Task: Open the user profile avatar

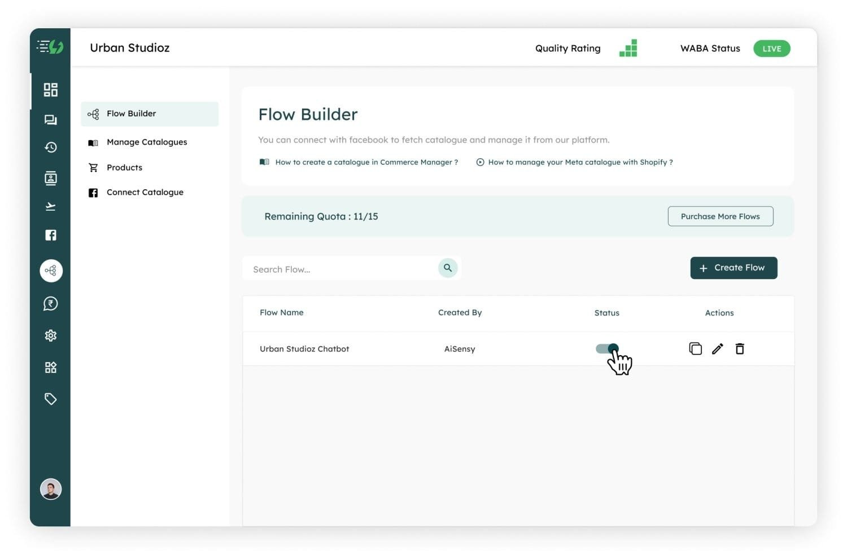Action: click(51, 489)
